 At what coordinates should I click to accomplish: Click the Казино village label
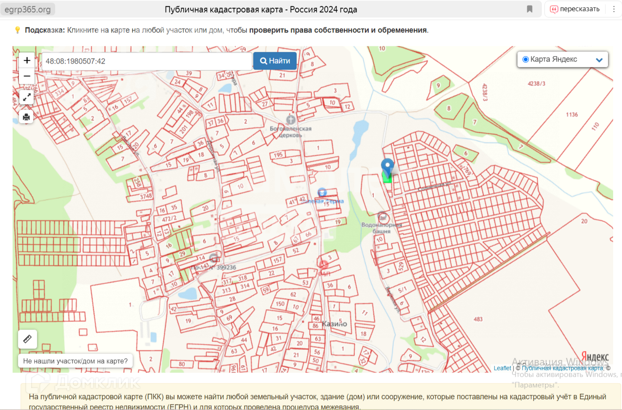click(335, 324)
